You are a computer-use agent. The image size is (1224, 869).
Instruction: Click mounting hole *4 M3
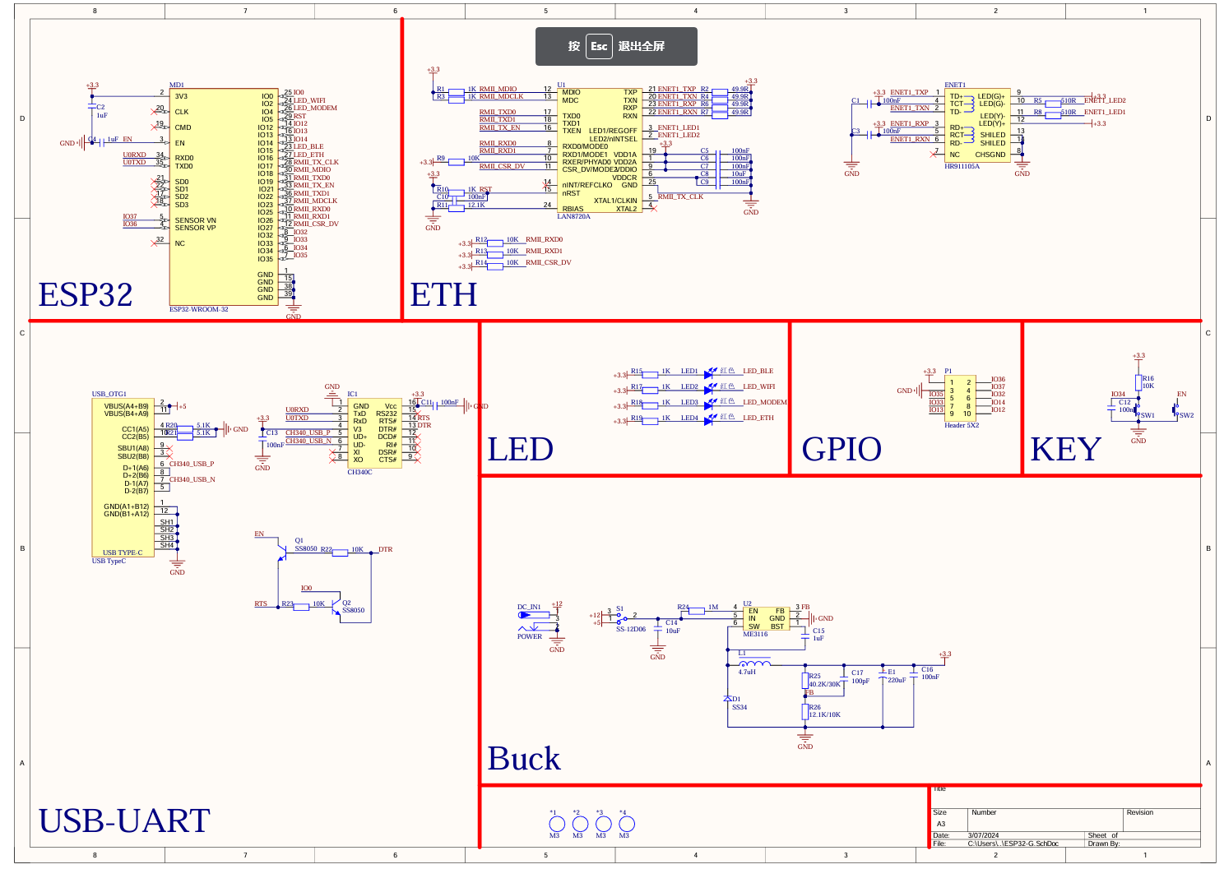(x=626, y=824)
